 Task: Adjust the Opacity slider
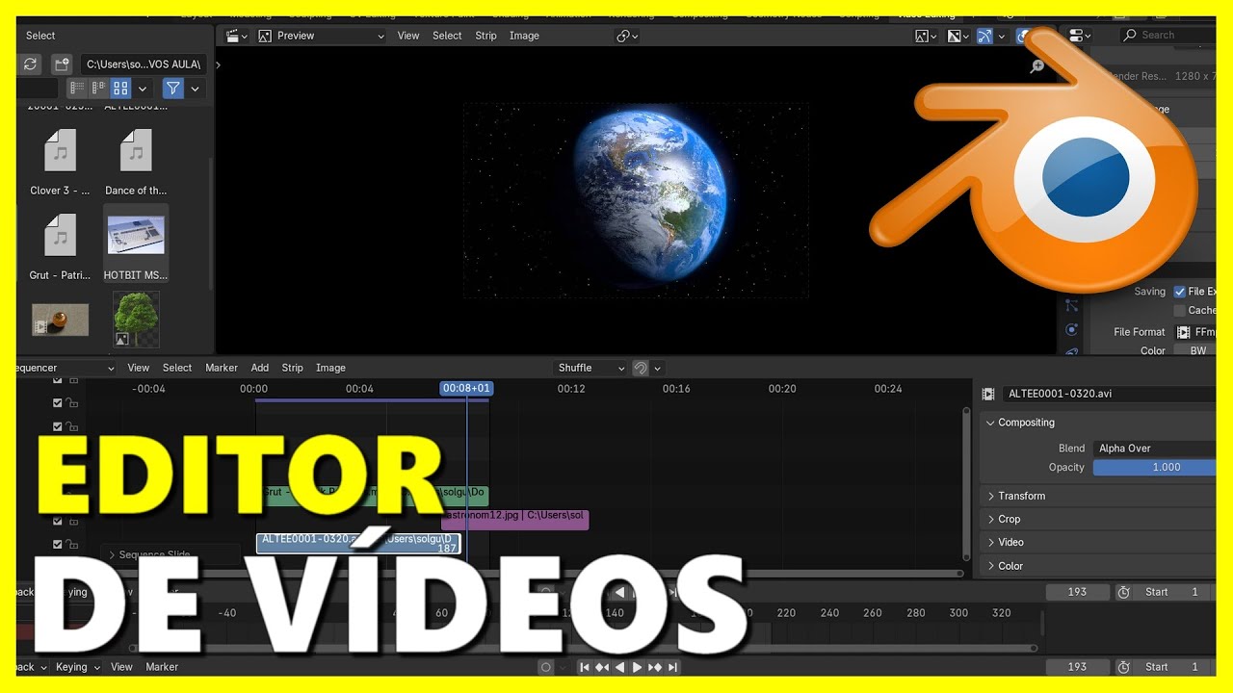pyautogui.click(x=1154, y=468)
